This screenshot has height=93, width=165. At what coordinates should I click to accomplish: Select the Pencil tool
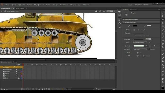pos(163,51)
